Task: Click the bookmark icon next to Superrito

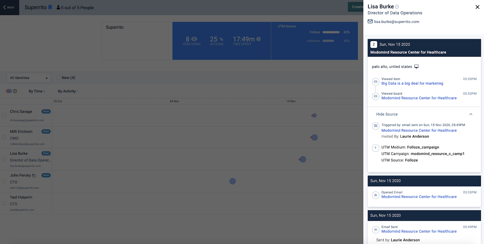Action: [50, 7]
